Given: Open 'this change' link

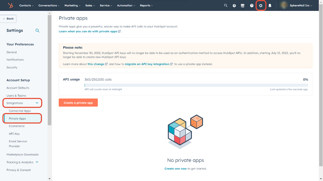Looking at the screenshot, I should point(97,64).
